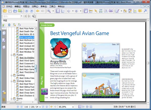151x110 pixels.
Task: Switch to single page layout in status bar
Action: coord(80,107)
